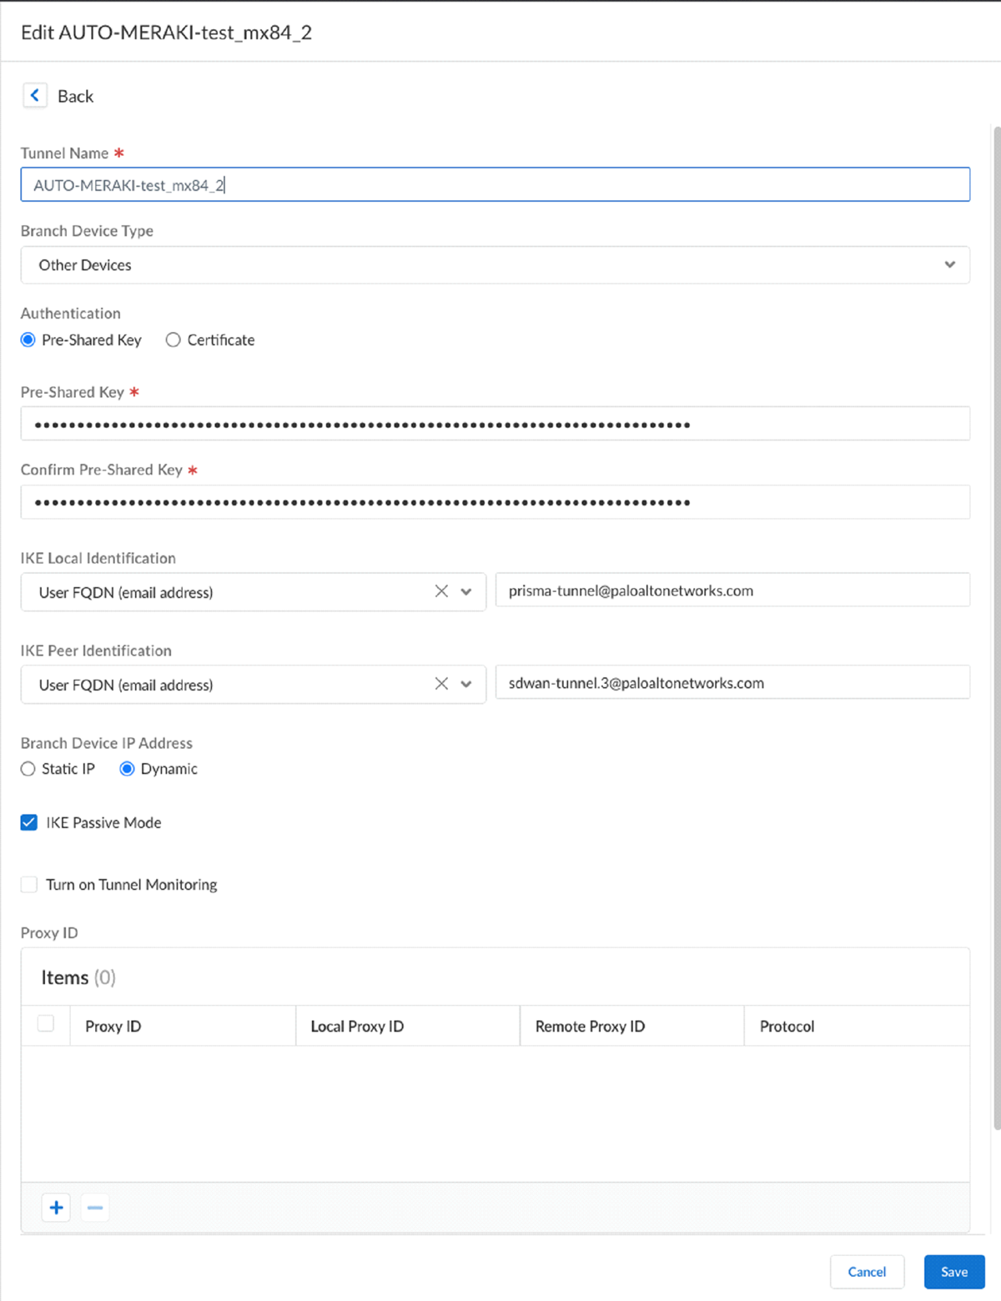
Task: Clear the IKE Peer Identification selection
Action: 441,684
